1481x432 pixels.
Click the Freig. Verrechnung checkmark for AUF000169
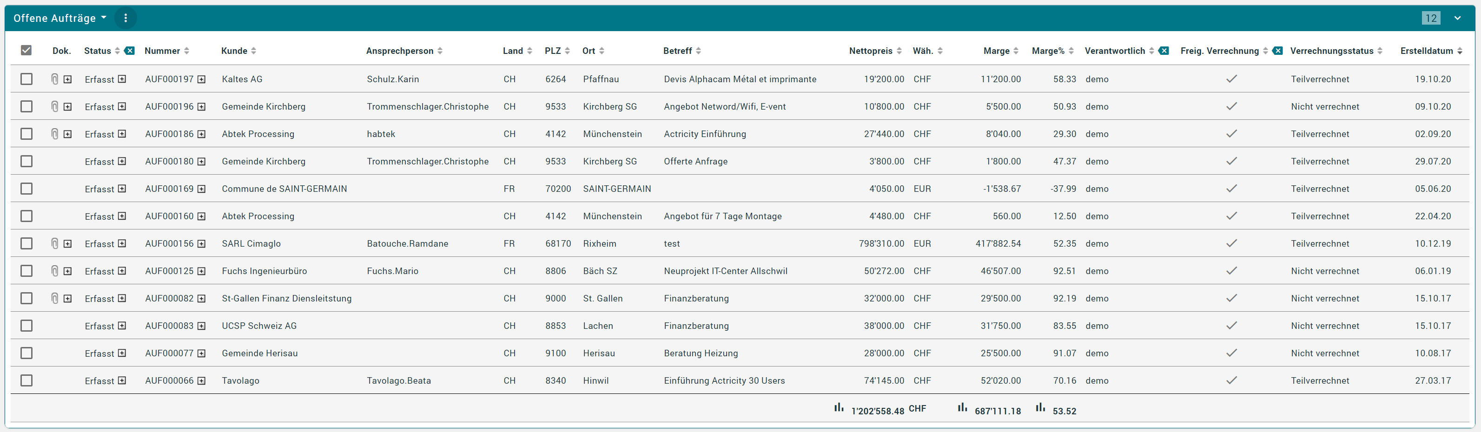[x=1231, y=189]
